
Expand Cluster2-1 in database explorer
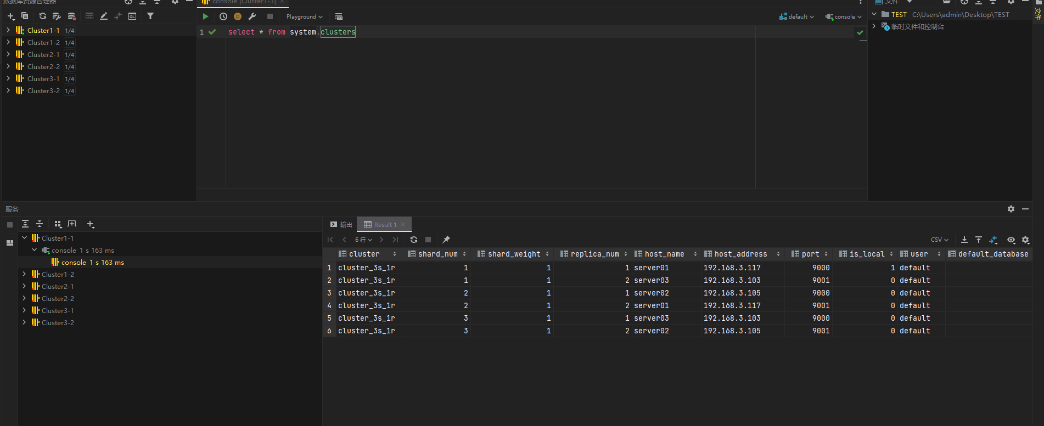[8, 54]
